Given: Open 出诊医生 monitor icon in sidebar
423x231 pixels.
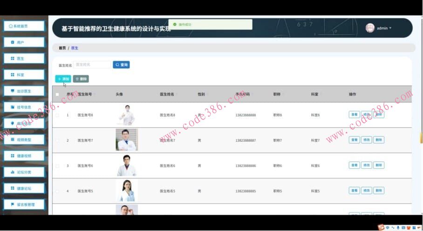Looking at the screenshot, I should pyautogui.click(x=13, y=91).
